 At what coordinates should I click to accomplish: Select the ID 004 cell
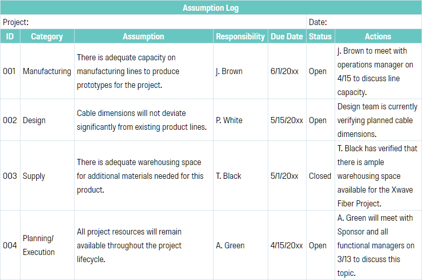[x=10, y=245]
